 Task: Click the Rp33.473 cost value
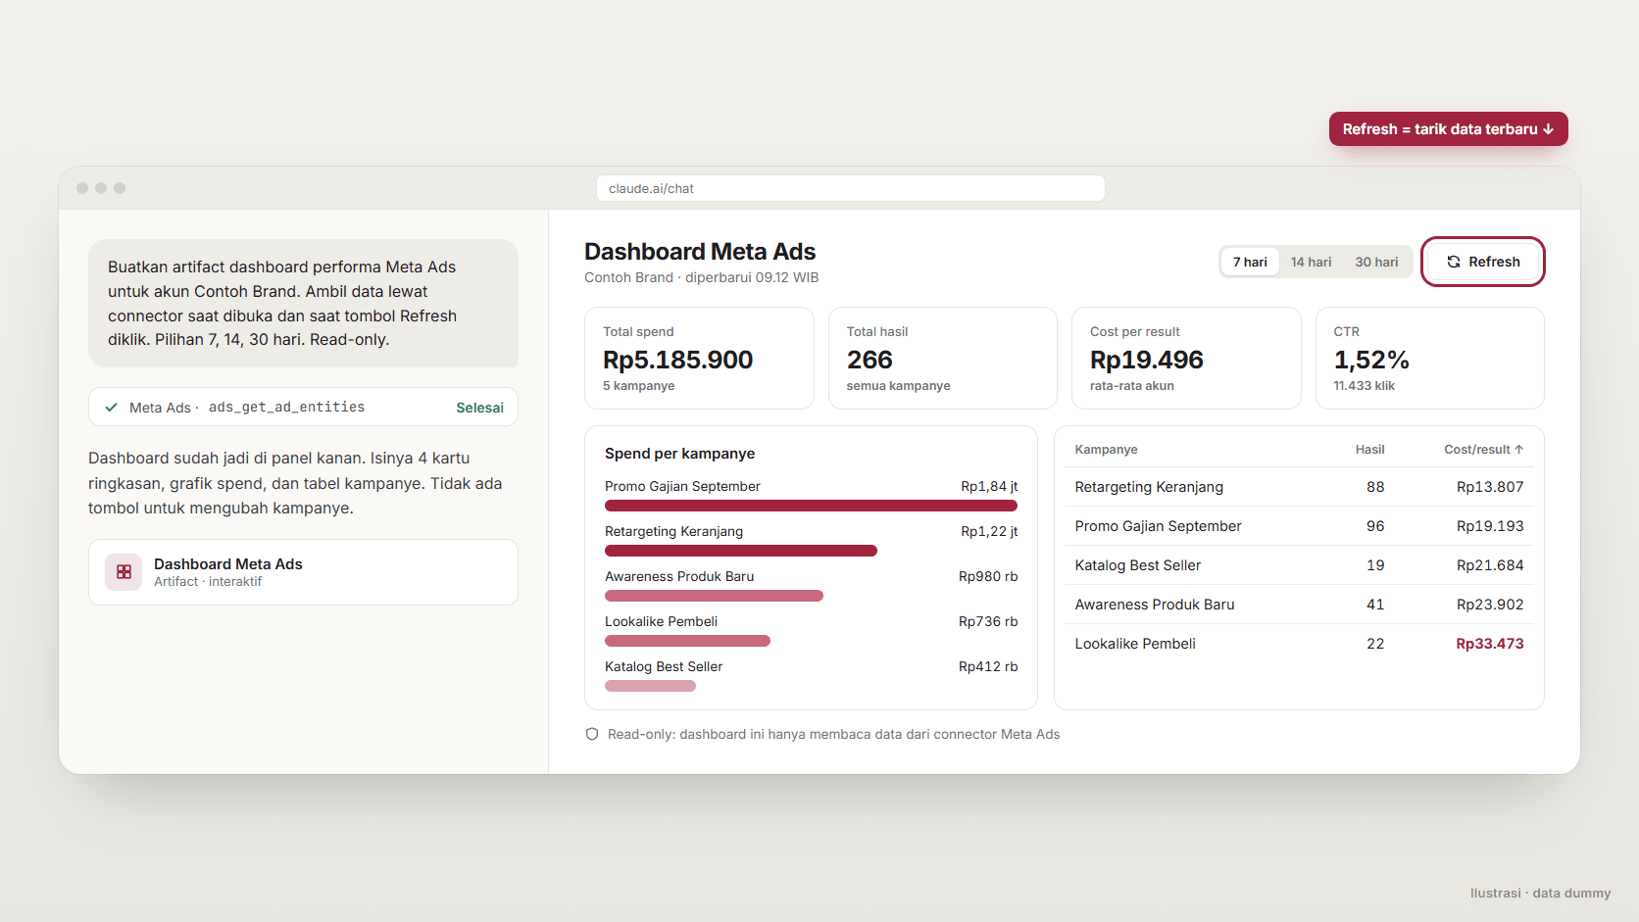[x=1489, y=644]
